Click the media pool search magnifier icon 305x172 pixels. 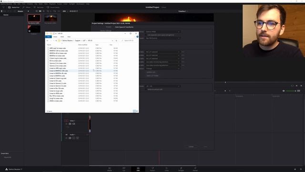(x=48, y=11)
